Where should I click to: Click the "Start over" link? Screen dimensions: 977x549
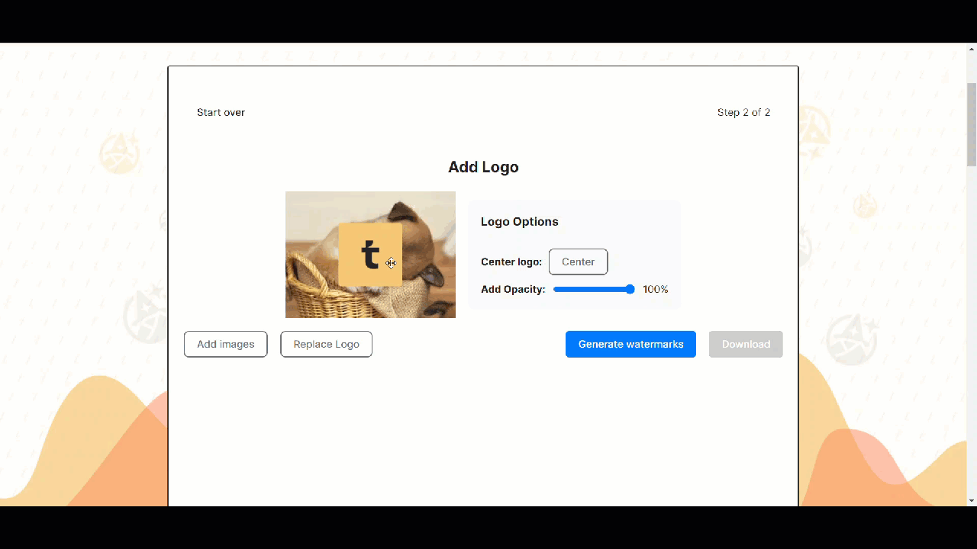click(x=221, y=112)
